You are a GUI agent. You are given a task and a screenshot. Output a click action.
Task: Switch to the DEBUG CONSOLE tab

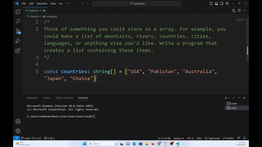coord(64,98)
